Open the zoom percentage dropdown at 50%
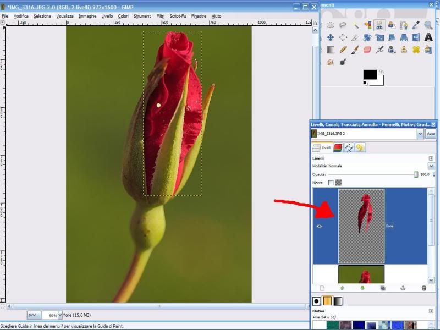This screenshot has width=440, height=330. [x=60, y=315]
